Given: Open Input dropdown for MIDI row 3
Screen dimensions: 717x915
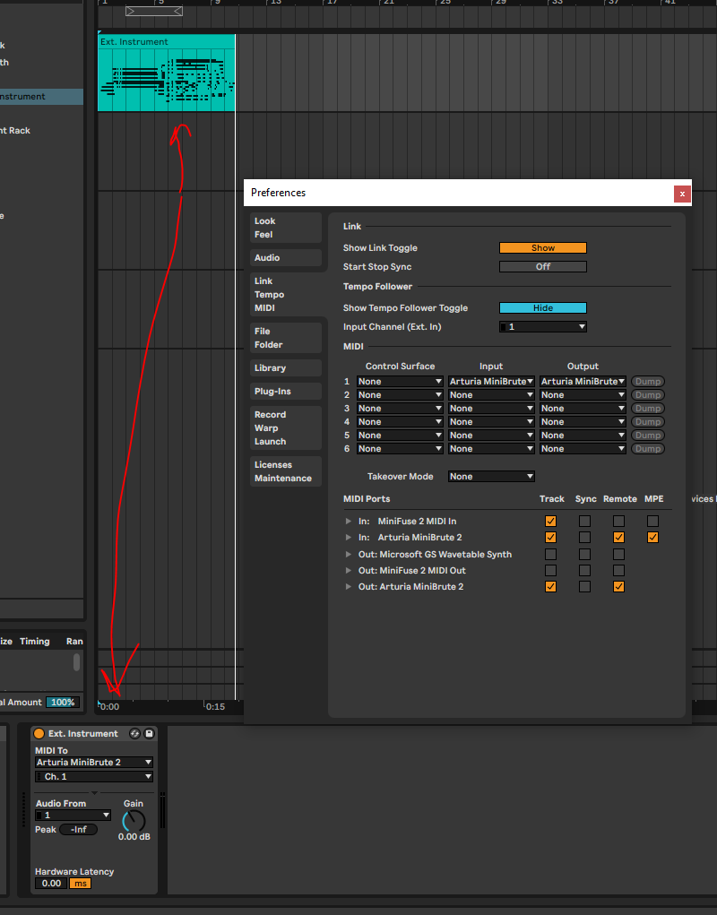Looking at the screenshot, I should click(491, 409).
